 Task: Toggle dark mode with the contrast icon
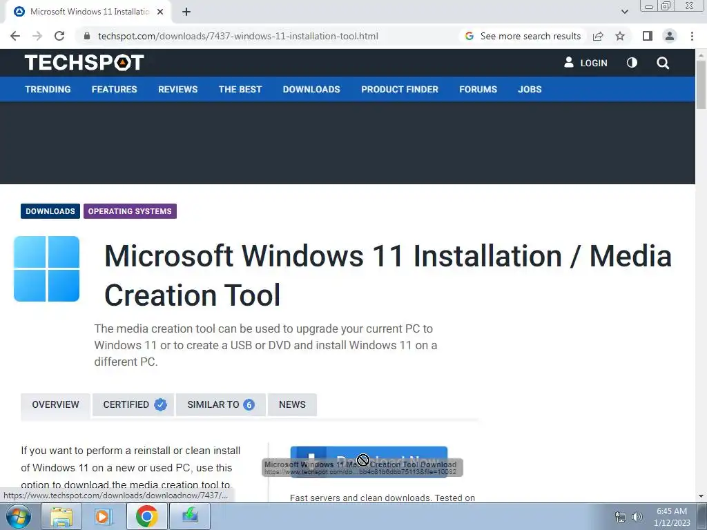point(632,63)
